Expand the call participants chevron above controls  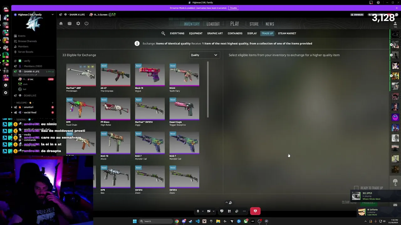pyautogui.click(x=227, y=202)
